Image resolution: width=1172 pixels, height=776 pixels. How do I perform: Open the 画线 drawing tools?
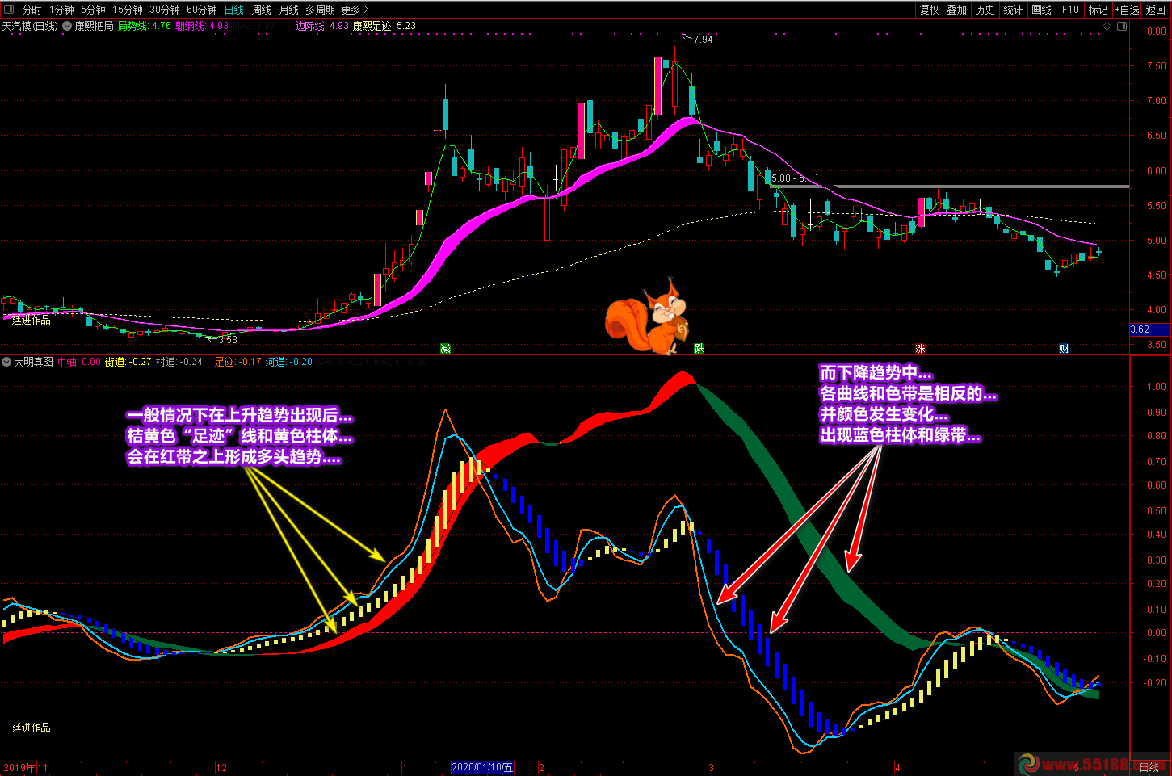1041,10
